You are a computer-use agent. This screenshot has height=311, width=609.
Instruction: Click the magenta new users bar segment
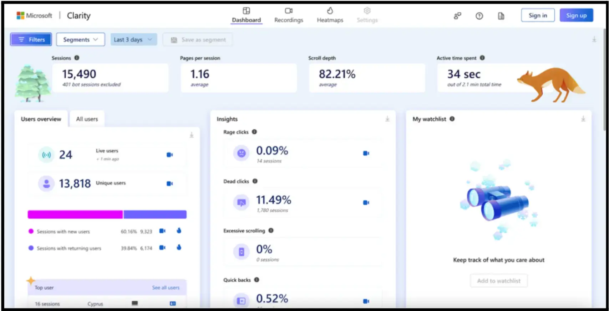pyautogui.click(x=75, y=214)
